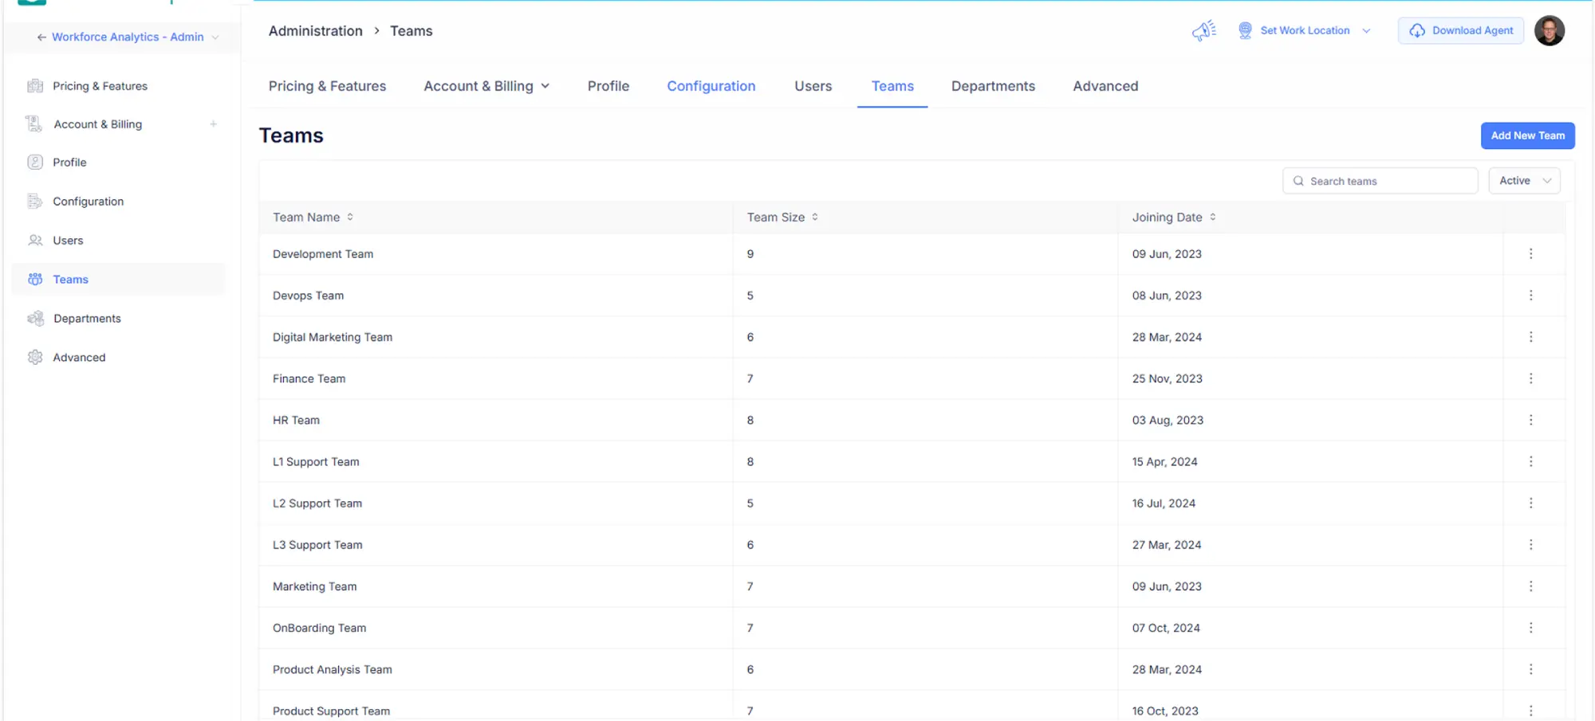The height and width of the screenshot is (721, 1595).
Task: Open the announcements megaphone icon
Action: (1203, 30)
